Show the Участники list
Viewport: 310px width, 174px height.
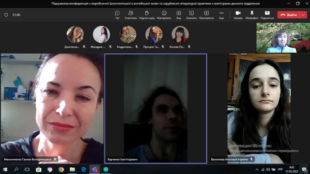131,15
